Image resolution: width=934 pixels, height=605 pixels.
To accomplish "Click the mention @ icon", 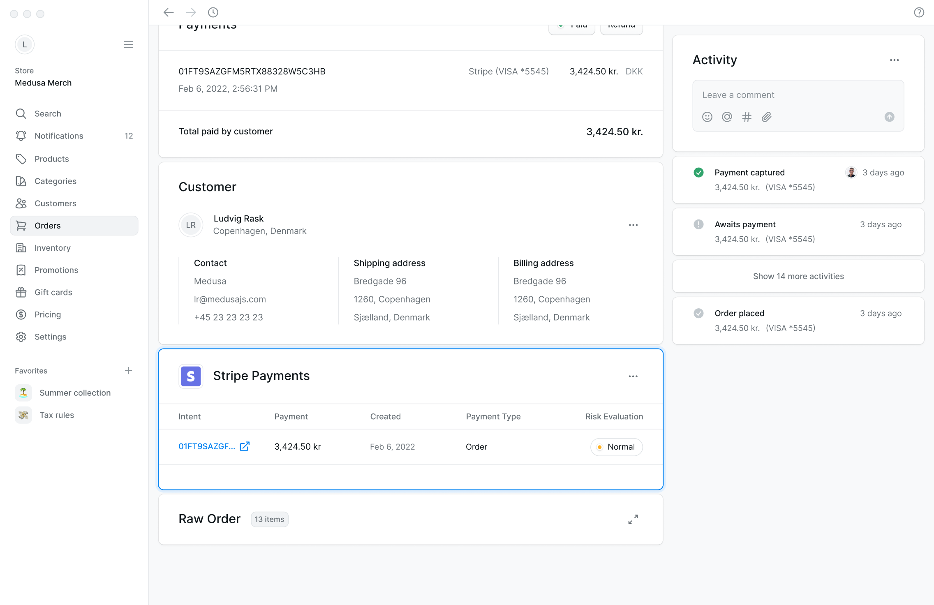I will pyautogui.click(x=727, y=117).
